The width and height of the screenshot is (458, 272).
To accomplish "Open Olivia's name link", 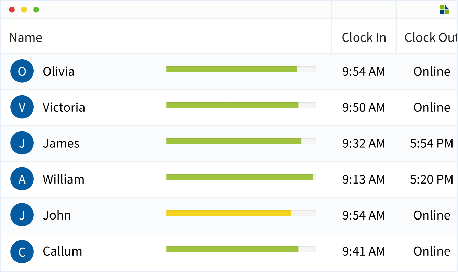I will [58, 71].
